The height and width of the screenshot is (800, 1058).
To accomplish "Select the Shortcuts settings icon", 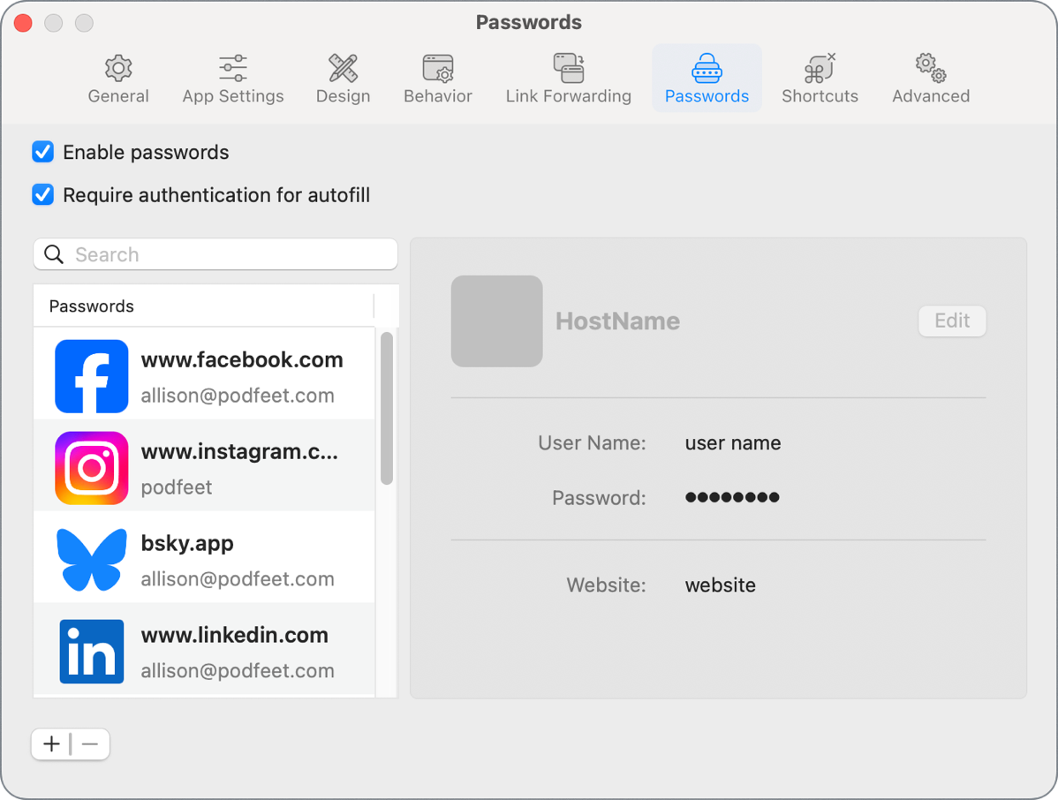I will 820,67.
